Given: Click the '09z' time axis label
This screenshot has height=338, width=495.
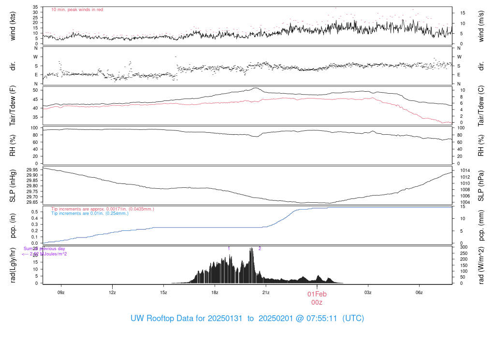Looking at the screenshot, I should [x=61, y=293].
